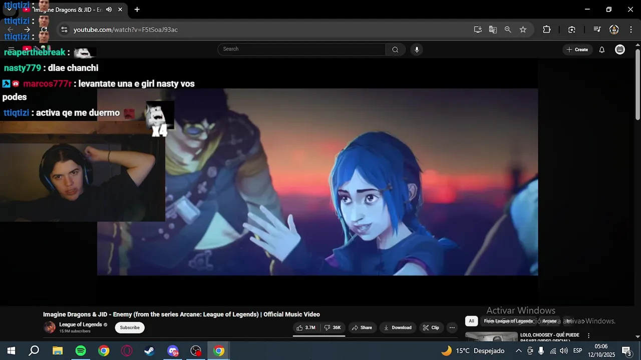This screenshot has width=641, height=360.
Task: Click the page vertical scrollbar thumb
Action: tap(637, 84)
